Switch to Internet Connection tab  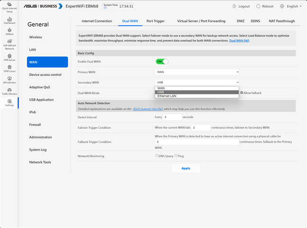tap(97, 21)
